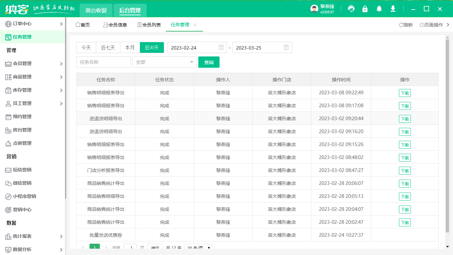Switch to the 会员列表 tab
This screenshot has width=453, height=255.
149,25
